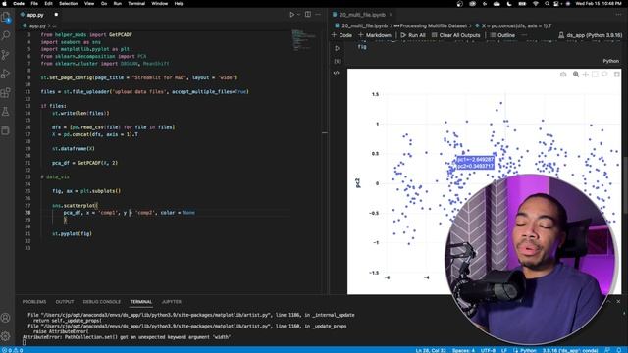Select the plot Lasso Select tool
The width and height of the screenshot is (628, 353).
tap(604, 75)
